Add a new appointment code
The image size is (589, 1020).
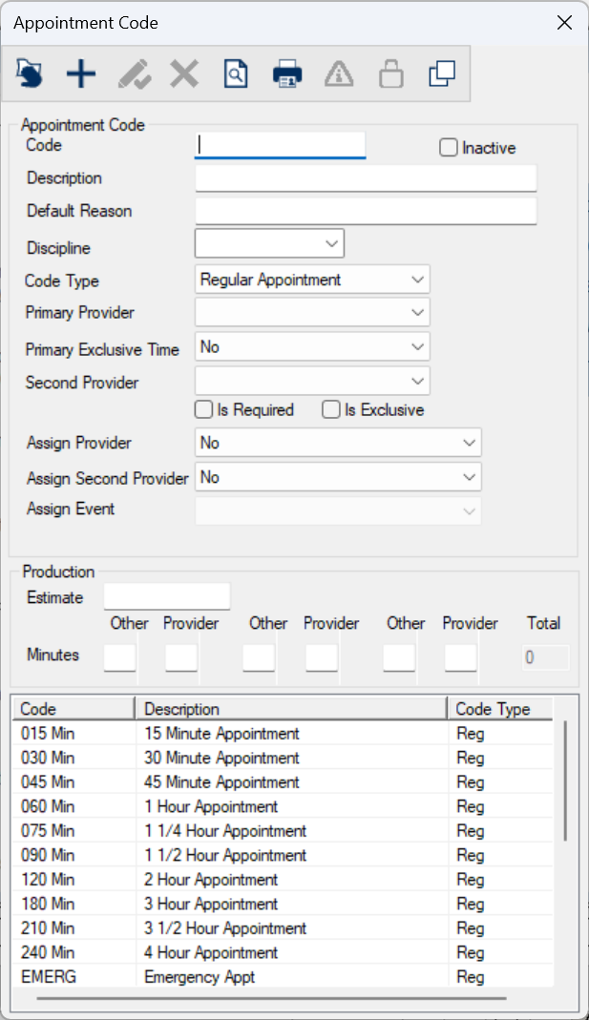[81, 73]
